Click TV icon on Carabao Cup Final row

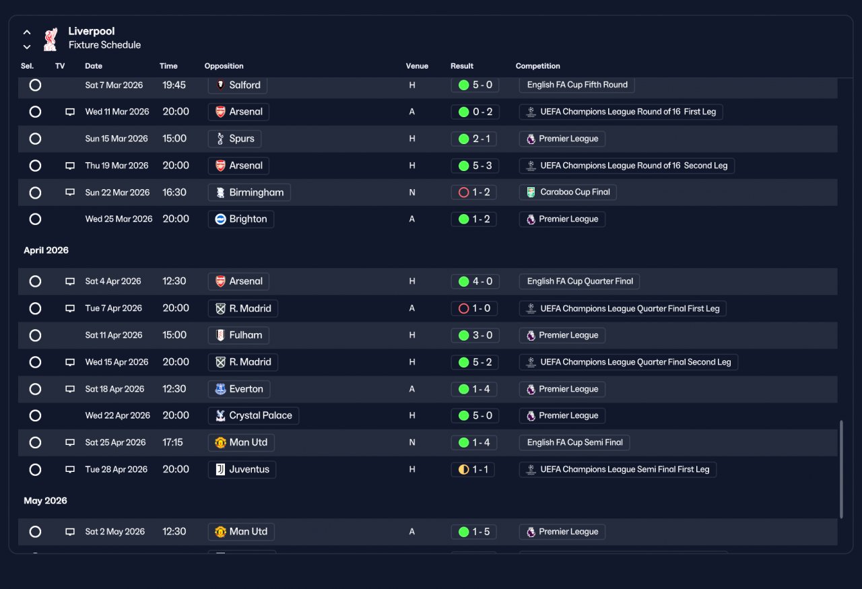pos(70,193)
